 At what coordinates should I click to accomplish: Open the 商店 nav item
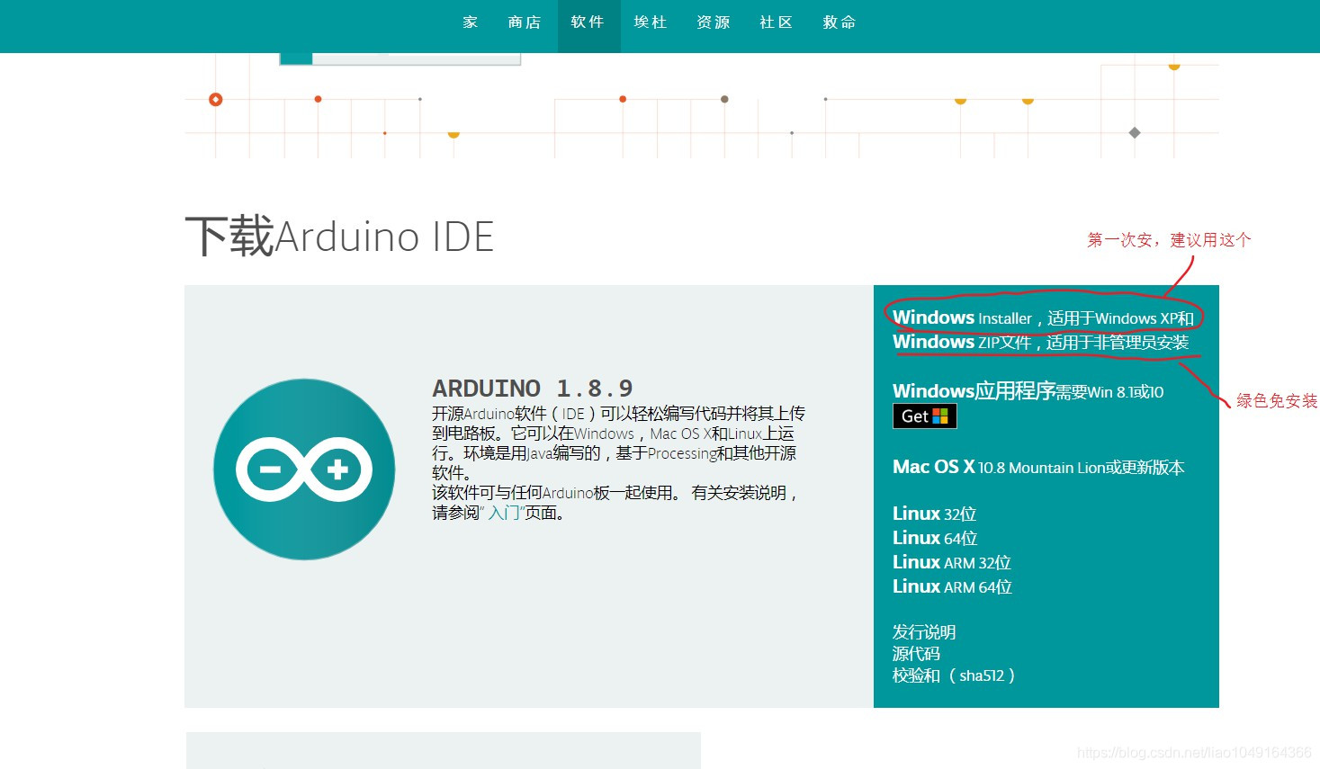(525, 22)
